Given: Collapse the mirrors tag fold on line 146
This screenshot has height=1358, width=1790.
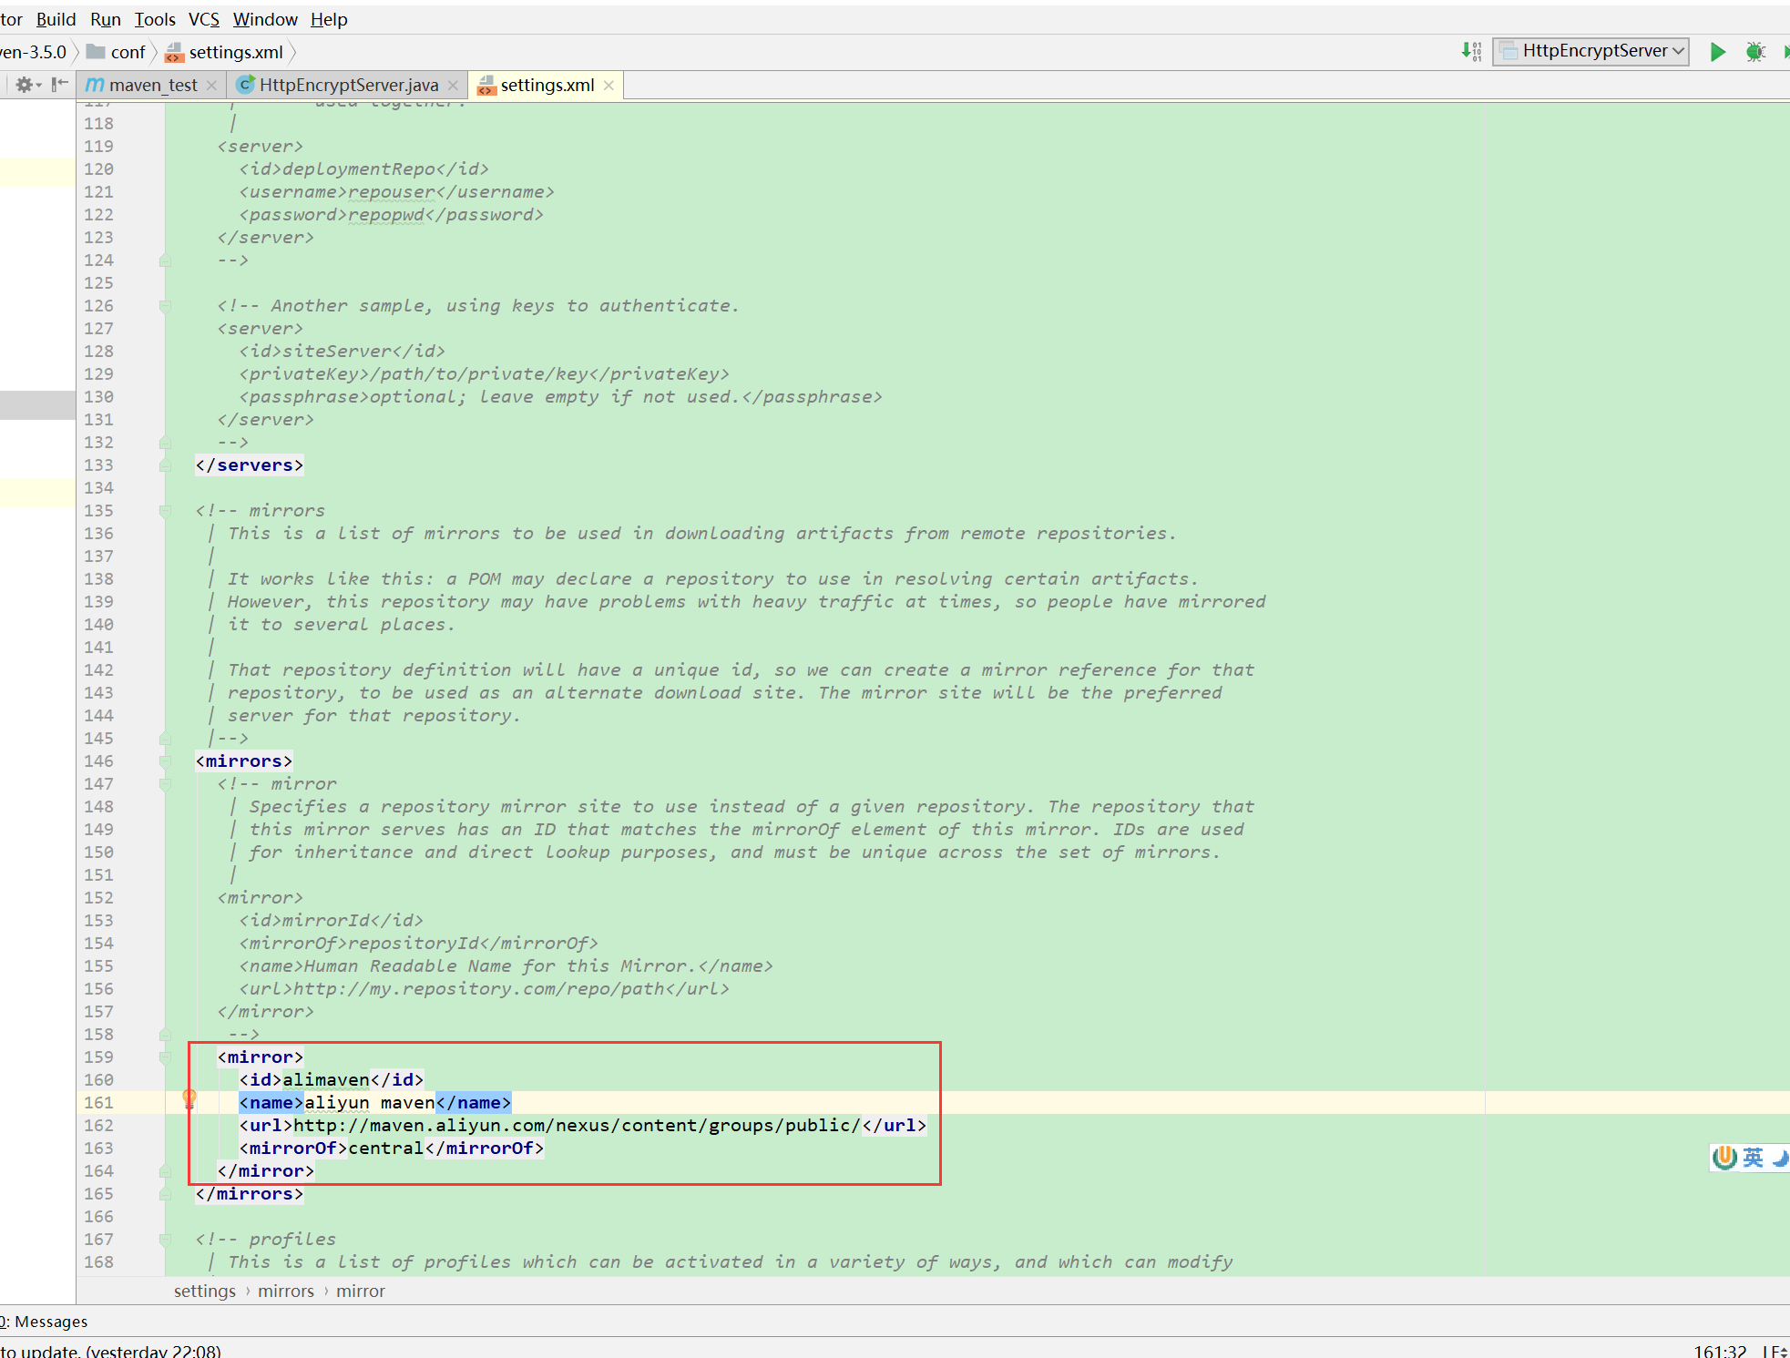Looking at the screenshot, I should (x=165, y=761).
